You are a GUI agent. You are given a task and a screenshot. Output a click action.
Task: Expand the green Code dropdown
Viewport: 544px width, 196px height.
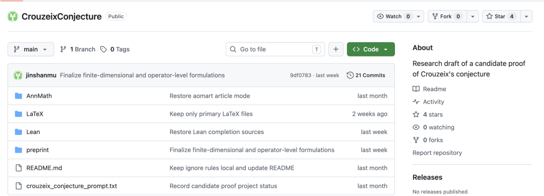click(371, 49)
